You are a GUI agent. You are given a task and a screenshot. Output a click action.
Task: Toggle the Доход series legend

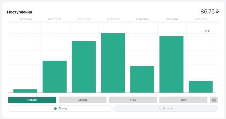point(60,109)
